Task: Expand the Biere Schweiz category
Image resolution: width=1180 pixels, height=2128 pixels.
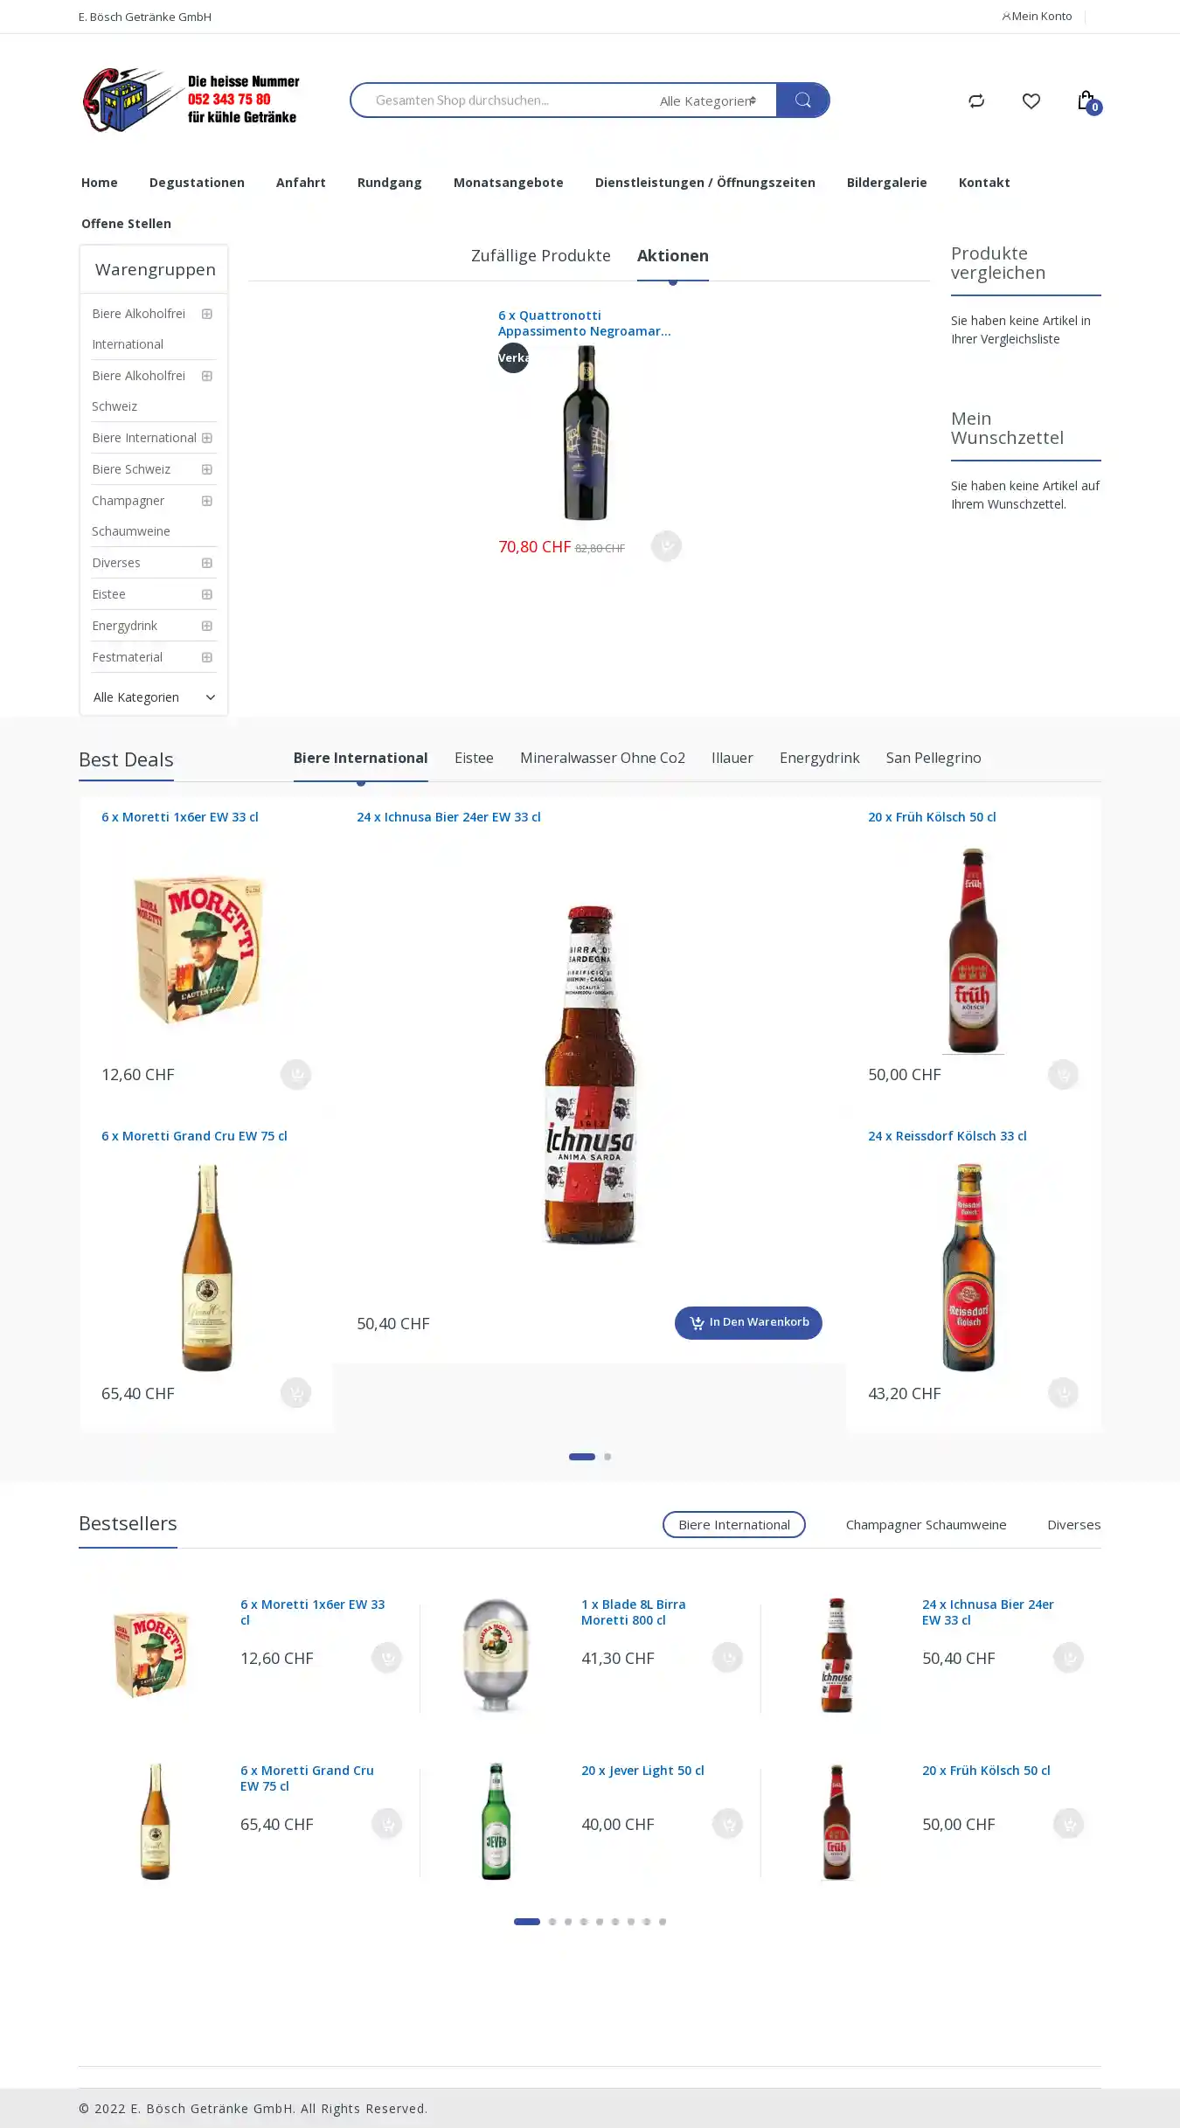Action: point(207,469)
